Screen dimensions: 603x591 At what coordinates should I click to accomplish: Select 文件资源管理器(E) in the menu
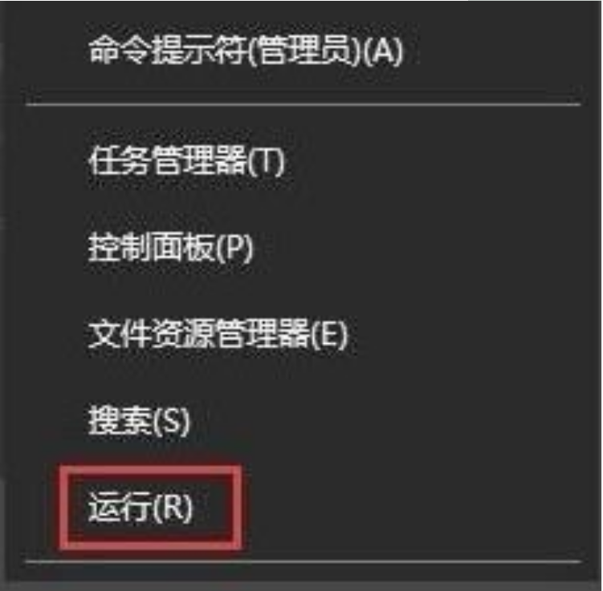click(218, 334)
